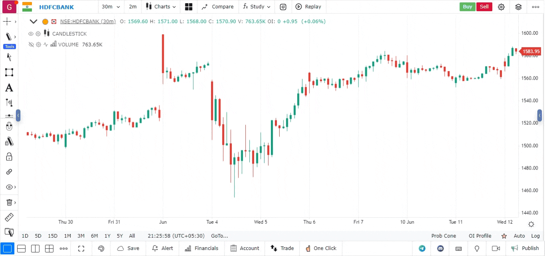Open the 30m interval dropdown
Viewport: 545px width, 256px height.
pos(111,7)
